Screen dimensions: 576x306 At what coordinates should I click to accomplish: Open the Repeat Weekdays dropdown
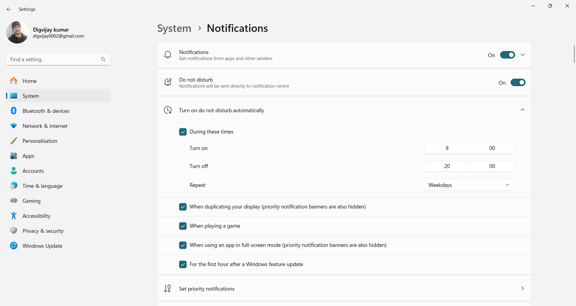(469, 185)
